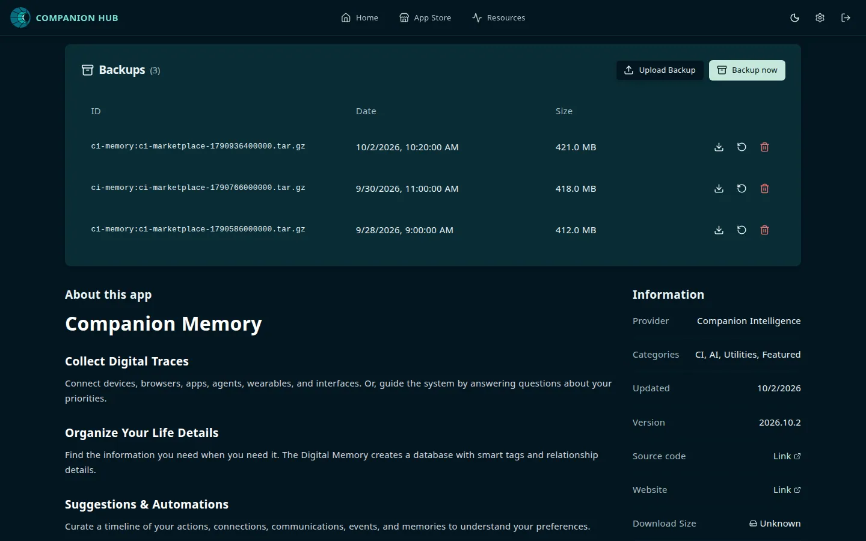Click version value 2026.10.2

[779, 423]
